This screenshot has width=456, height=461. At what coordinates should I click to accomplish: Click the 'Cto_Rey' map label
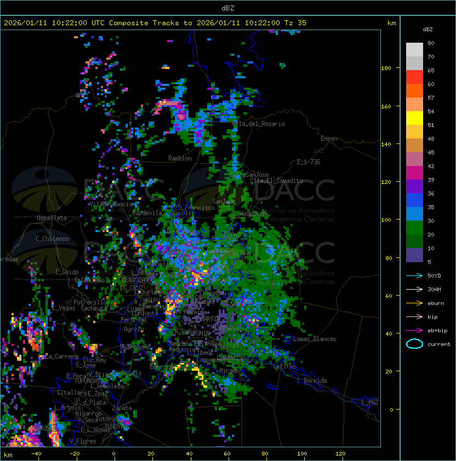94,360
